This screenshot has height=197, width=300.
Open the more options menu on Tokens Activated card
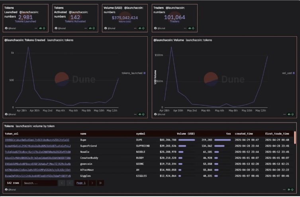tap(86, 28)
